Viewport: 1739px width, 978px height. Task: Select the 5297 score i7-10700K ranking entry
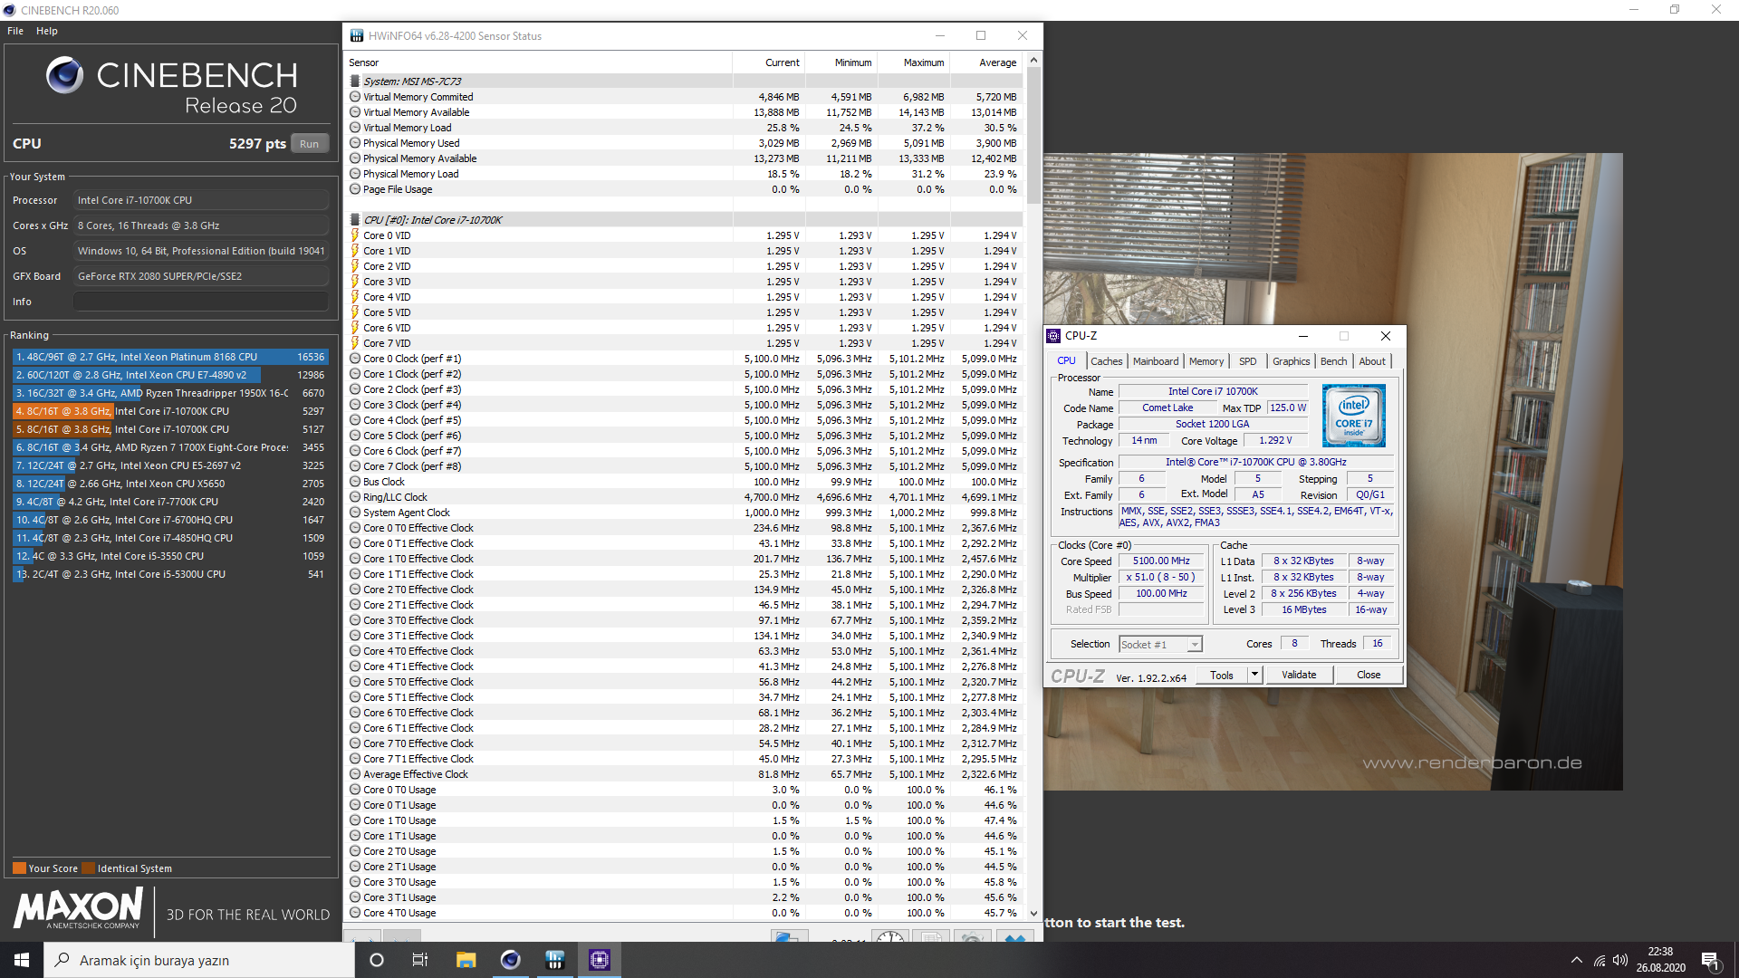pos(170,411)
